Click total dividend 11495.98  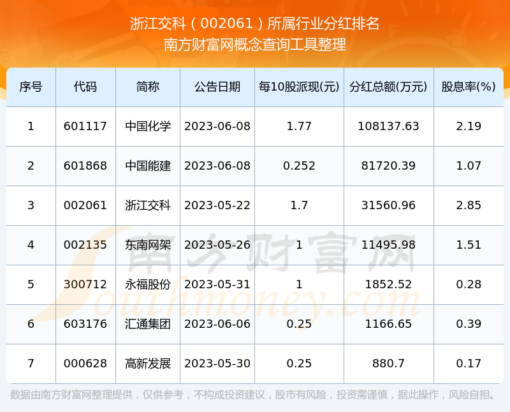(388, 245)
